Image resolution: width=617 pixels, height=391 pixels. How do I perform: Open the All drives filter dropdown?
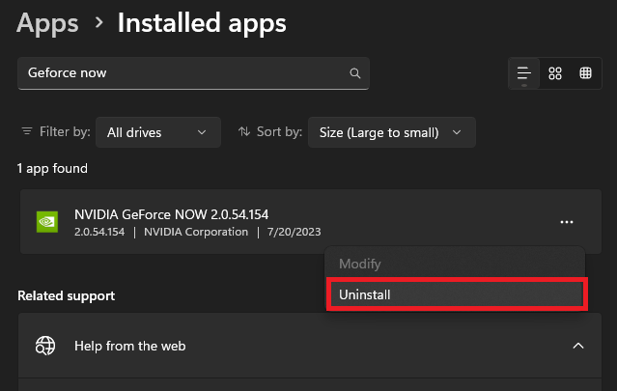tap(158, 132)
